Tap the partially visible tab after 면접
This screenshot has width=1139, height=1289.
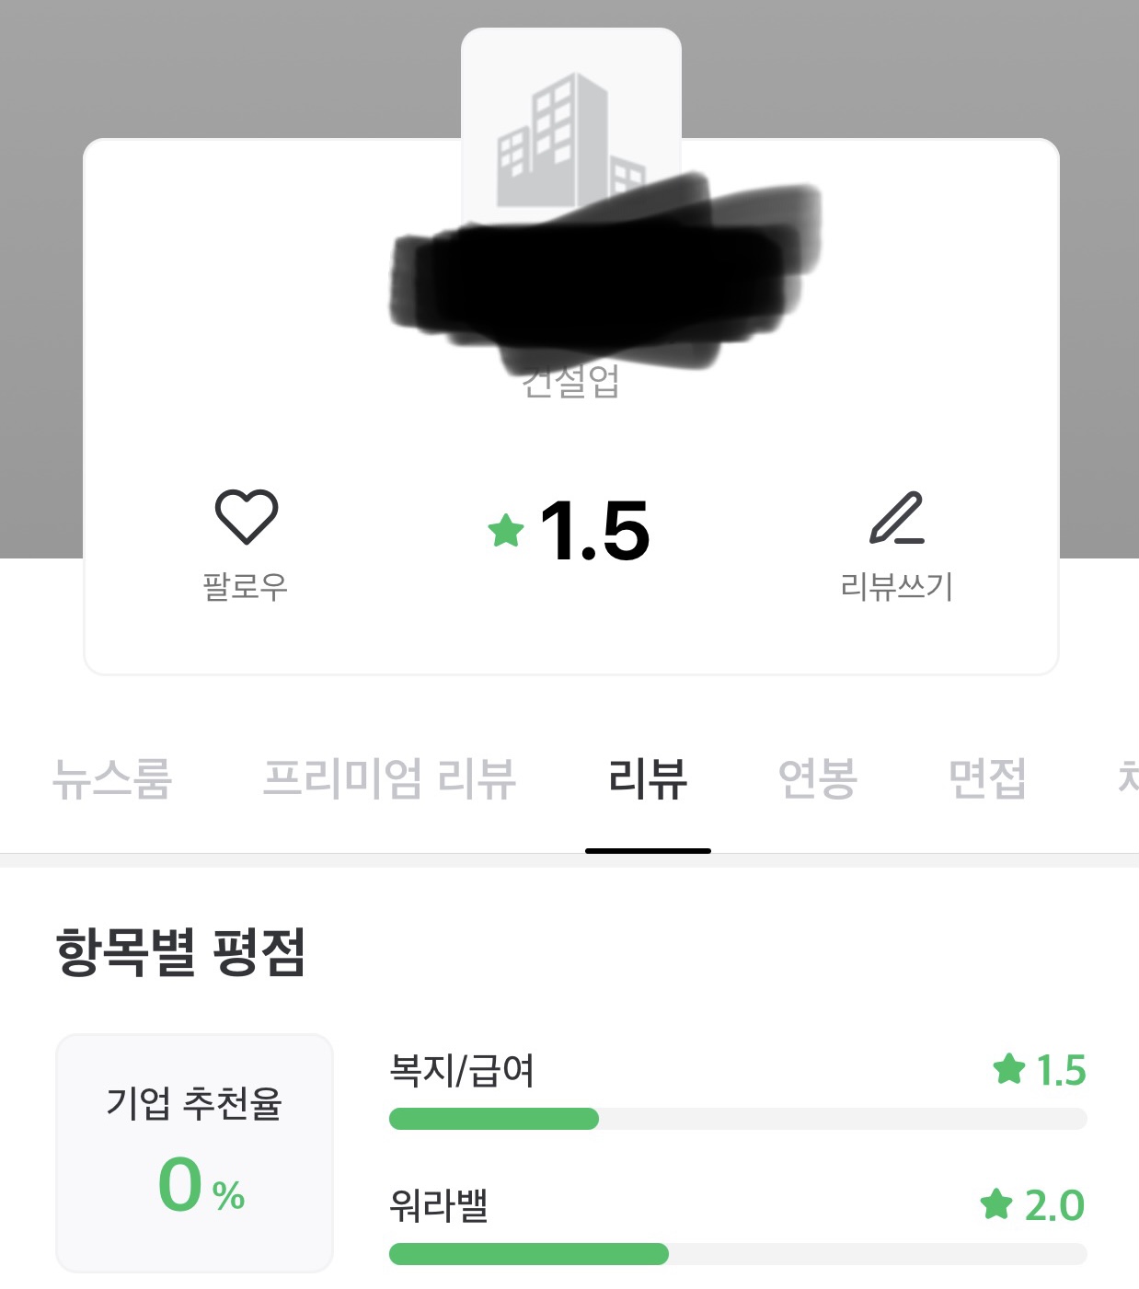pos(1127,778)
